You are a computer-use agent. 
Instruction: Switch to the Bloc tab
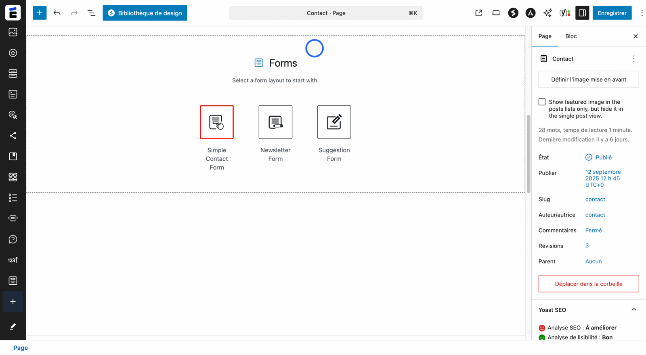point(570,36)
